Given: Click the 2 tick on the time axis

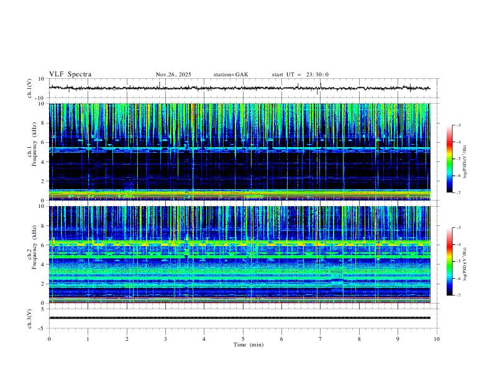Looking at the screenshot, I should pyautogui.click(x=127, y=339).
